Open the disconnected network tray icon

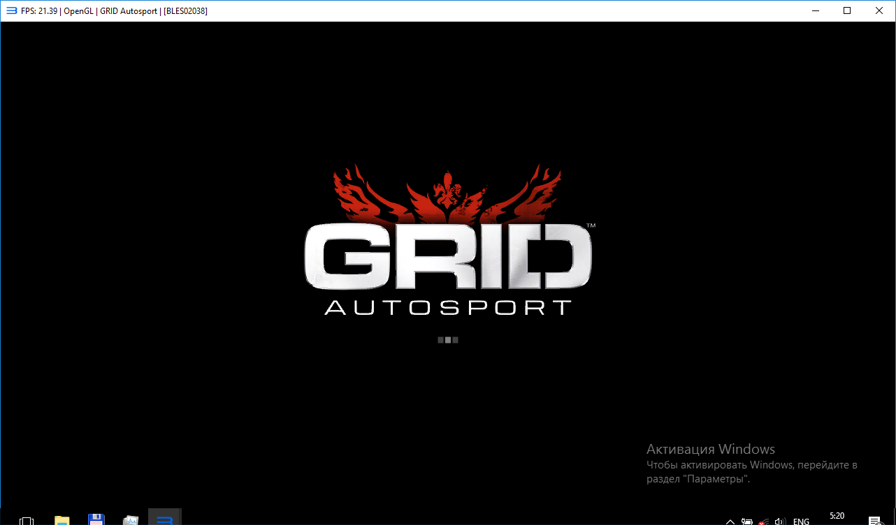coord(765,521)
